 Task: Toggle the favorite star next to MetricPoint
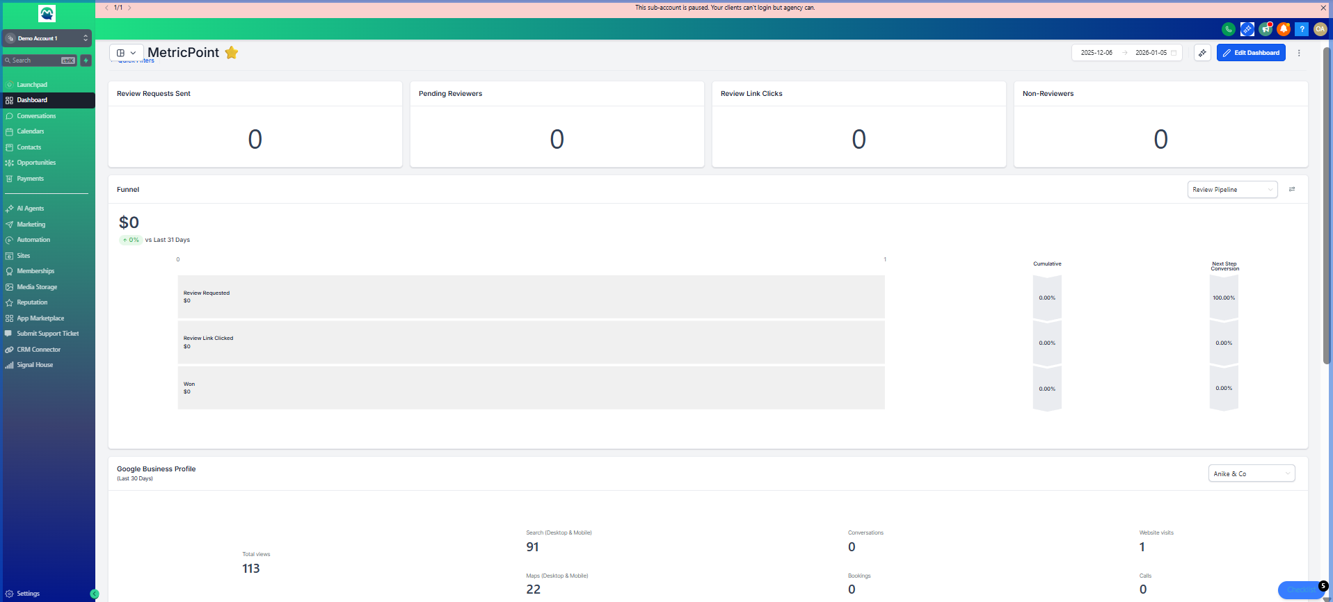[x=232, y=53]
